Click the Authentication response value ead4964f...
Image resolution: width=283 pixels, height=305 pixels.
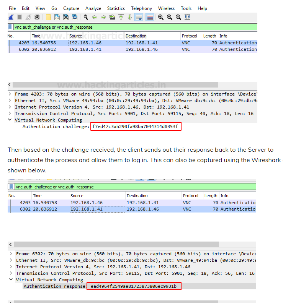coord(134,286)
